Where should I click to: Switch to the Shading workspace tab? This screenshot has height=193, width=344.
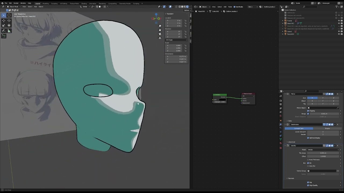pos(84,3)
